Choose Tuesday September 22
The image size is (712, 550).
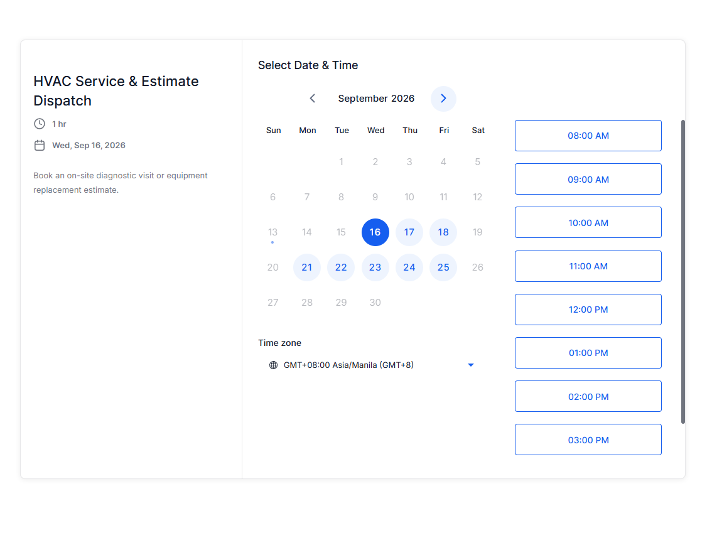coord(341,267)
